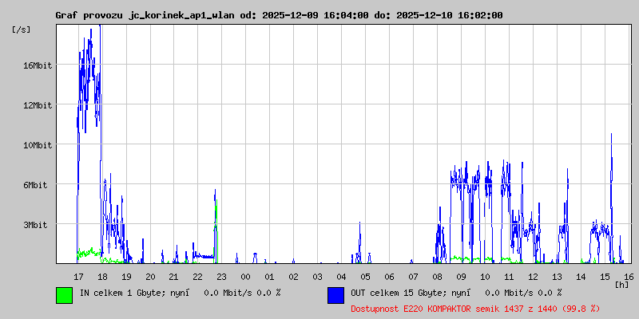Image resolution: width=639 pixels, height=319 pixels.
Task: Click the '18' hour tick label
Action: [103, 277]
